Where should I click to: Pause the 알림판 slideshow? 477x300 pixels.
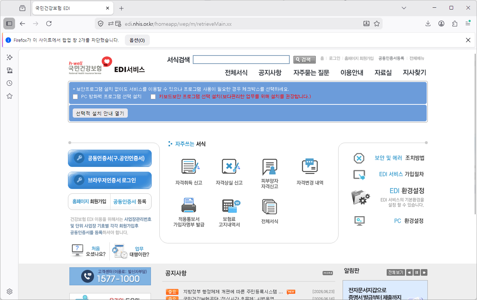point(417,272)
